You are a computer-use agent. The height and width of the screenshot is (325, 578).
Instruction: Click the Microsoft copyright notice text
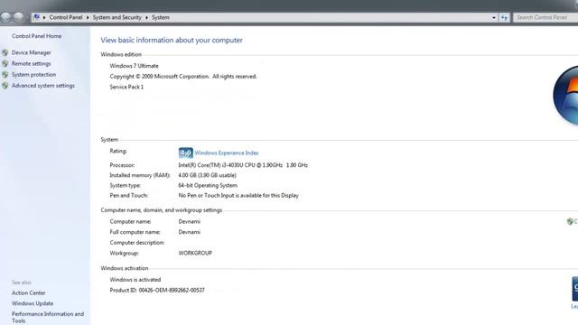(x=183, y=77)
